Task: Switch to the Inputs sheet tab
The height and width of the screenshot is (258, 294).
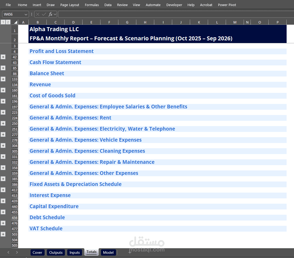Action: [75, 252]
